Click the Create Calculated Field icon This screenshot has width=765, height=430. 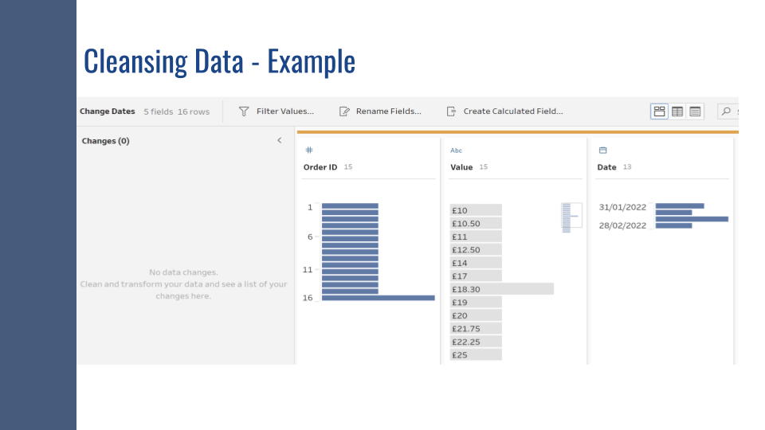point(452,111)
